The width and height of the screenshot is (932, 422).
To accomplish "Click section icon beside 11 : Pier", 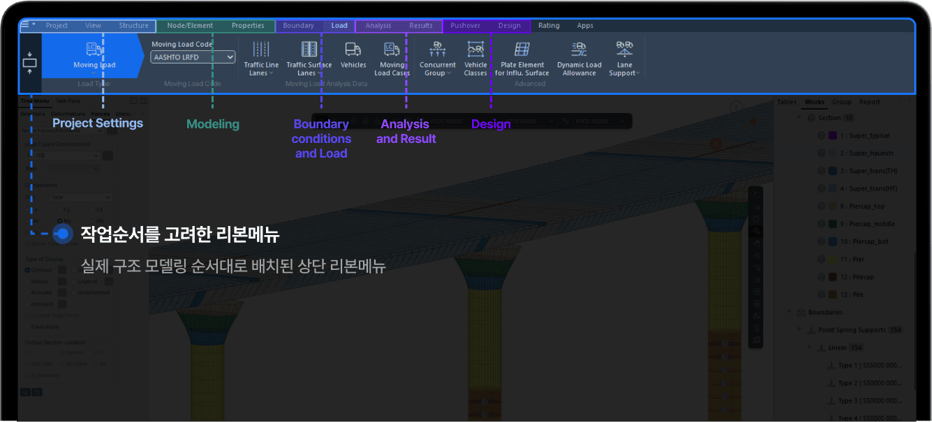I will tap(821, 259).
